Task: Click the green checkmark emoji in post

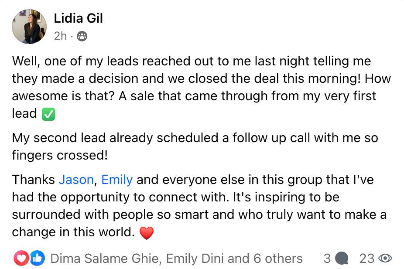Action: tap(48, 114)
